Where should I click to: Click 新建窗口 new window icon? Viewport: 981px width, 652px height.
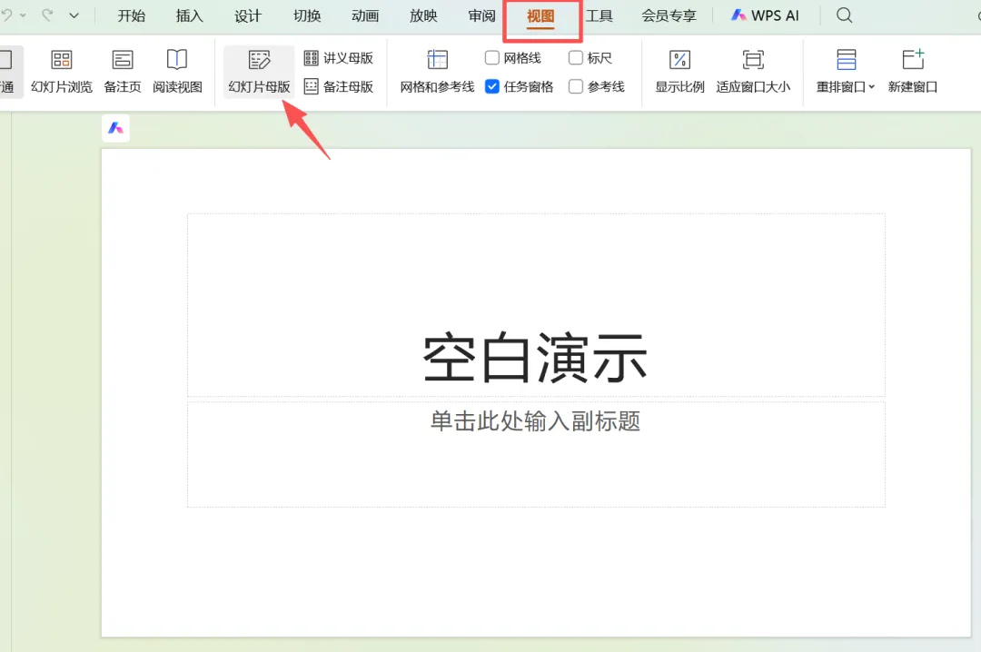tap(913, 60)
